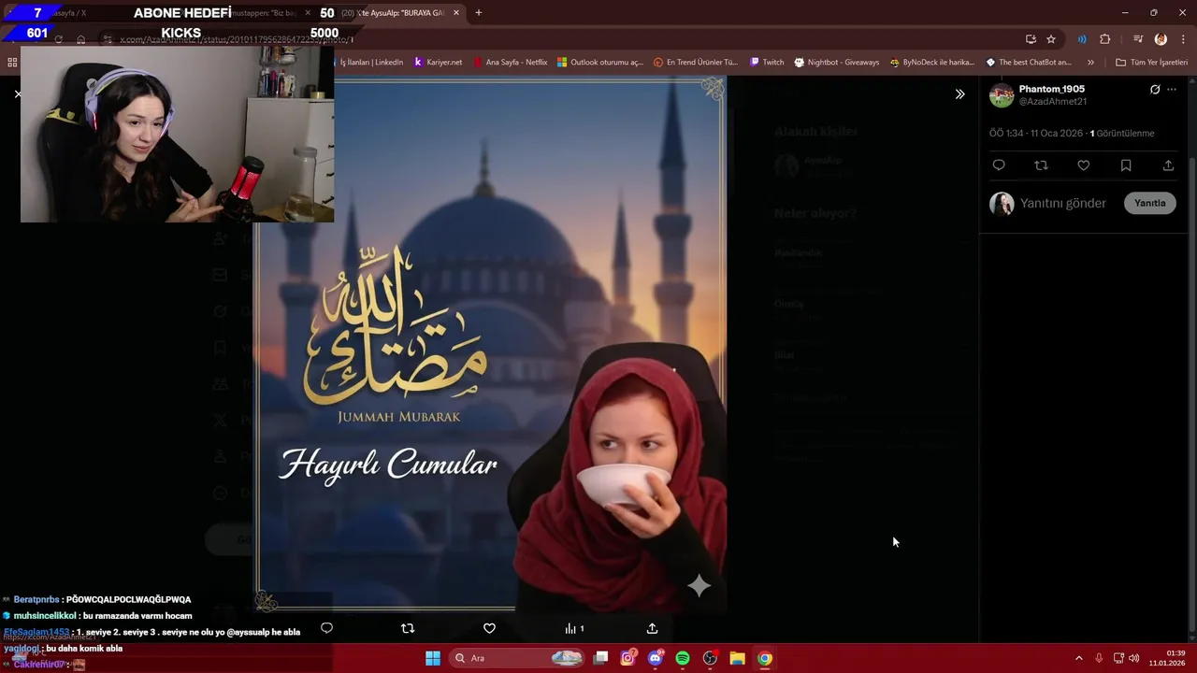Image resolution: width=1197 pixels, height=673 pixels.
Task: Open @AzadAhmet21 handle link
Action: coord(1053,102)
